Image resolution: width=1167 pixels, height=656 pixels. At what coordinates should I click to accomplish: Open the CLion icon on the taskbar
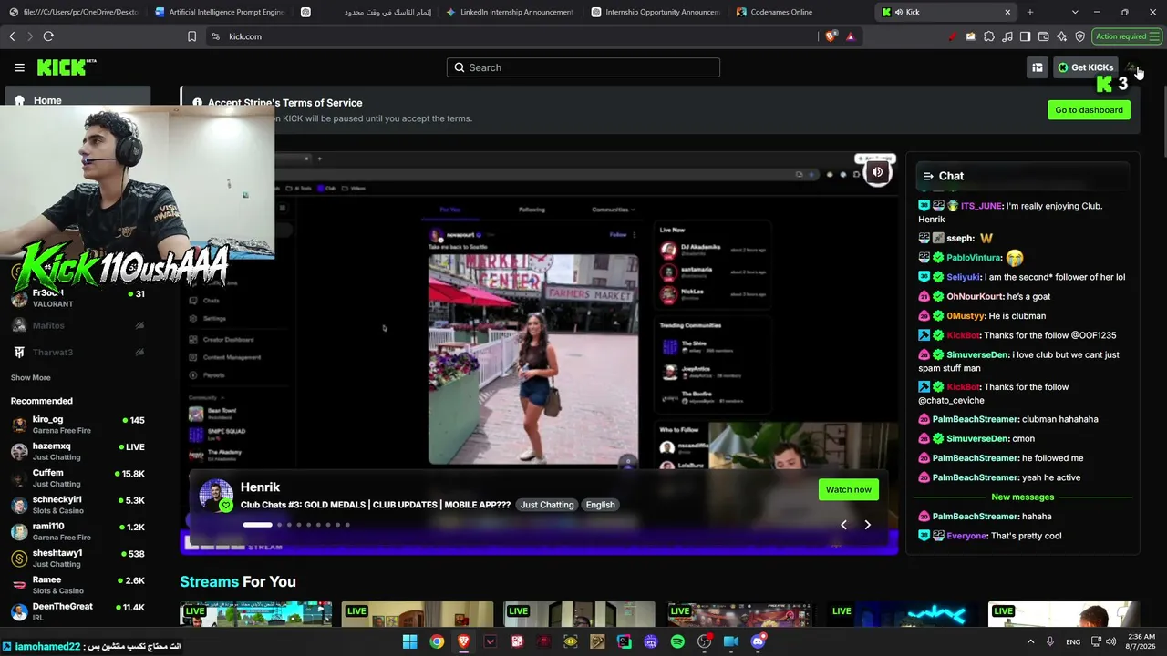pos(624,642)
